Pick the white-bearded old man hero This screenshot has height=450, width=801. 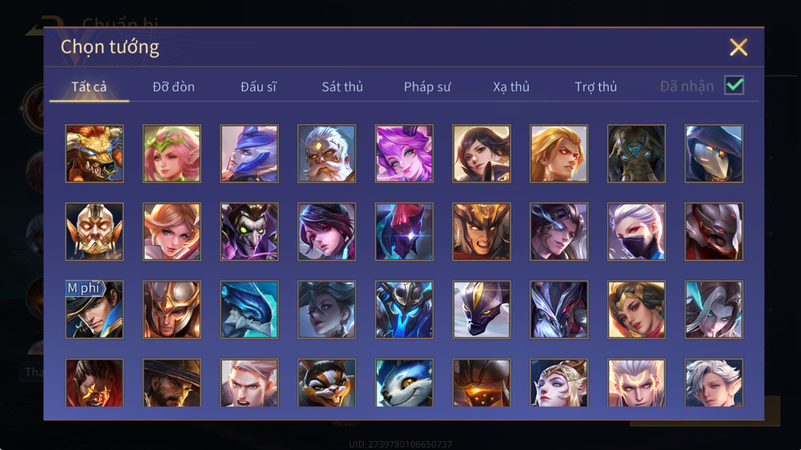[x=327, y=154]
